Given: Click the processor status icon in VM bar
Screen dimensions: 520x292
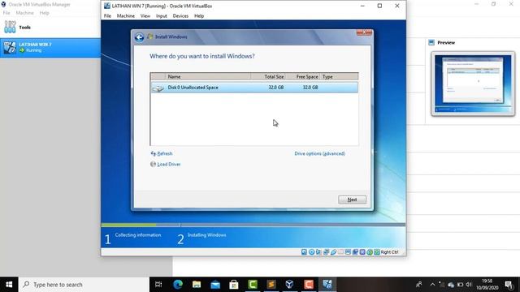Looking at the screenshot, I should [x=362, y=252].
